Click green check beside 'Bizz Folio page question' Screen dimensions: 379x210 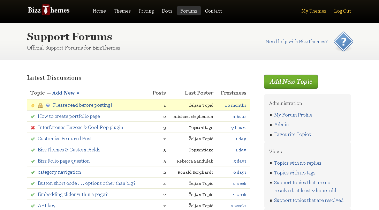click(x=33, y=161)
